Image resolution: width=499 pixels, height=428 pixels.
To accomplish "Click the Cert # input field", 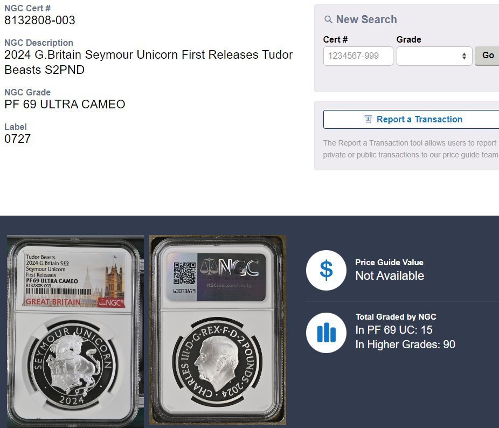I will click(x=358, y=56).
